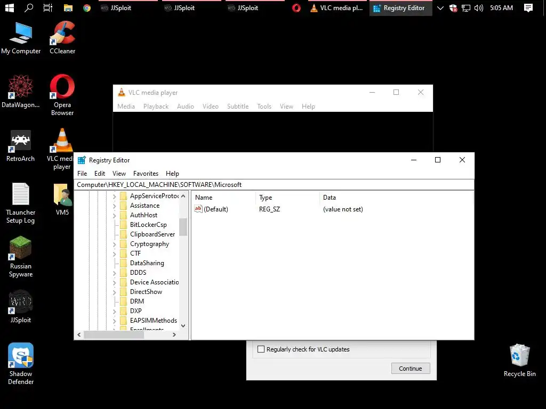This screenshot has height=409, width=546.
Task: Click the clock showing 5:05 AM
Action: [x=501, y=8]
